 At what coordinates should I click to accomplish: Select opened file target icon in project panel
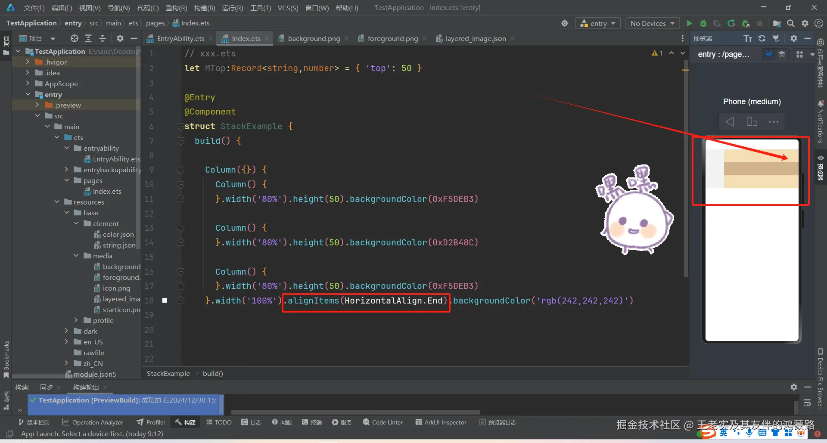[x=75, y=38]
